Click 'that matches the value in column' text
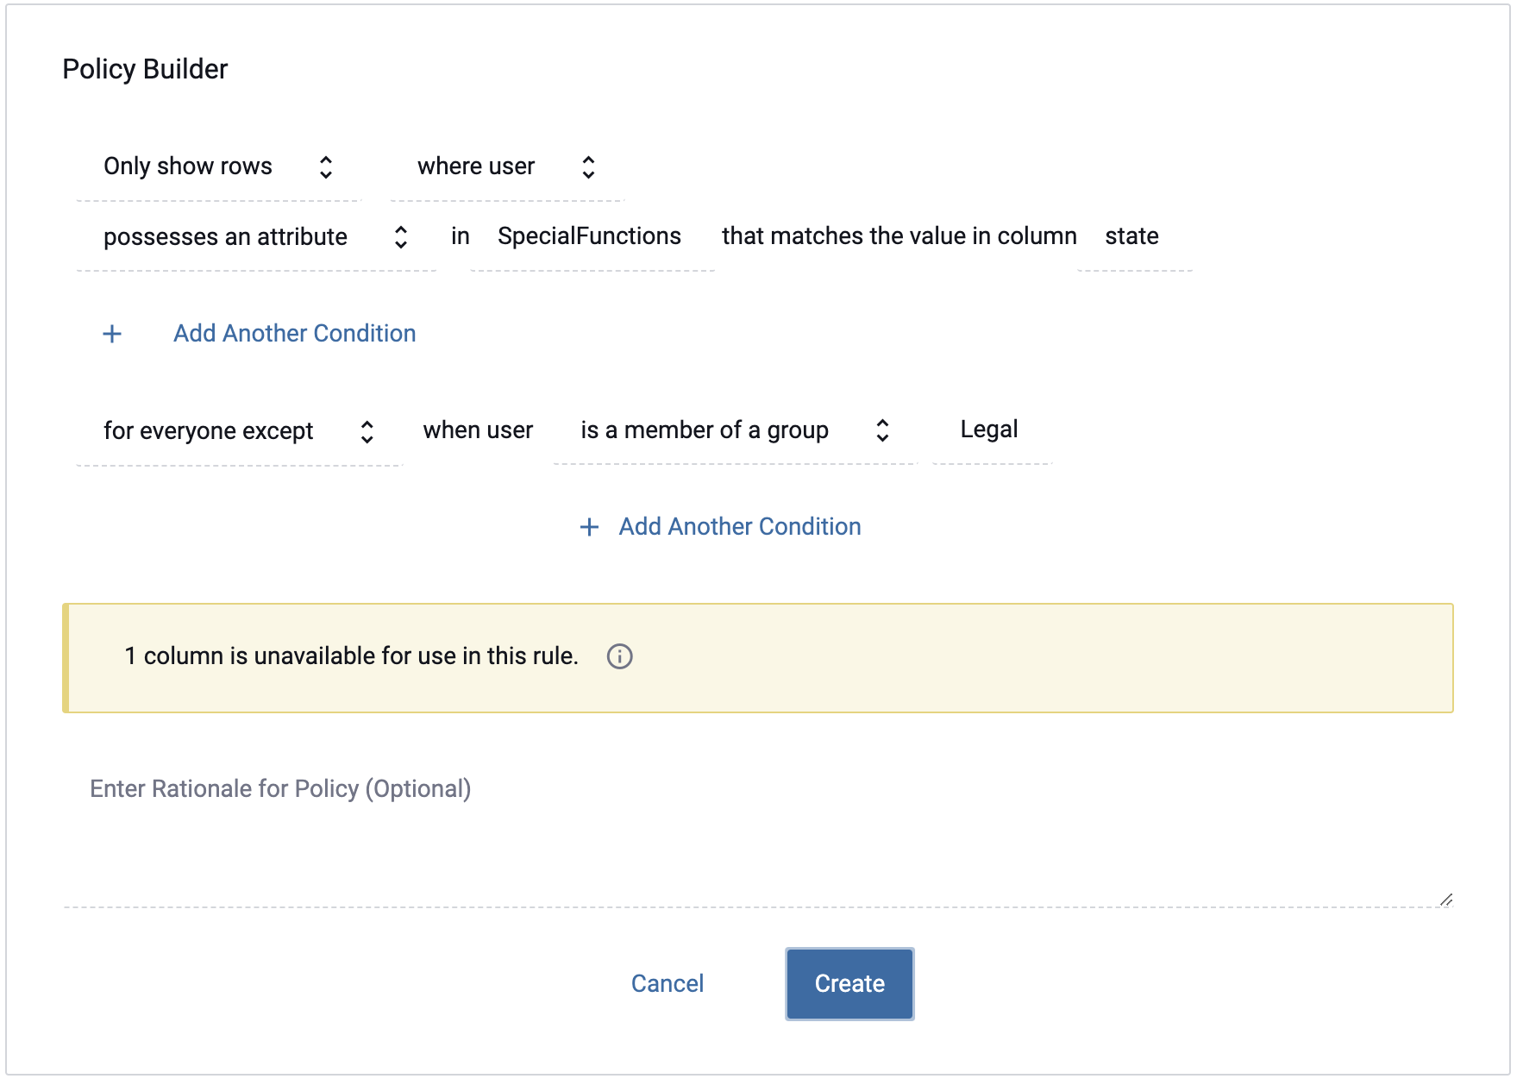Image resolution: width=1523 pixels, height=1085 pixels. [899, 236]
